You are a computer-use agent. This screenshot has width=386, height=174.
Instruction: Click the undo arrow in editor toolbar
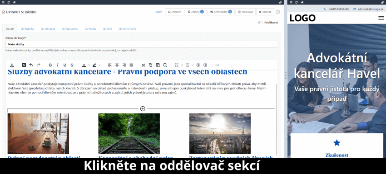pos(31,65)
